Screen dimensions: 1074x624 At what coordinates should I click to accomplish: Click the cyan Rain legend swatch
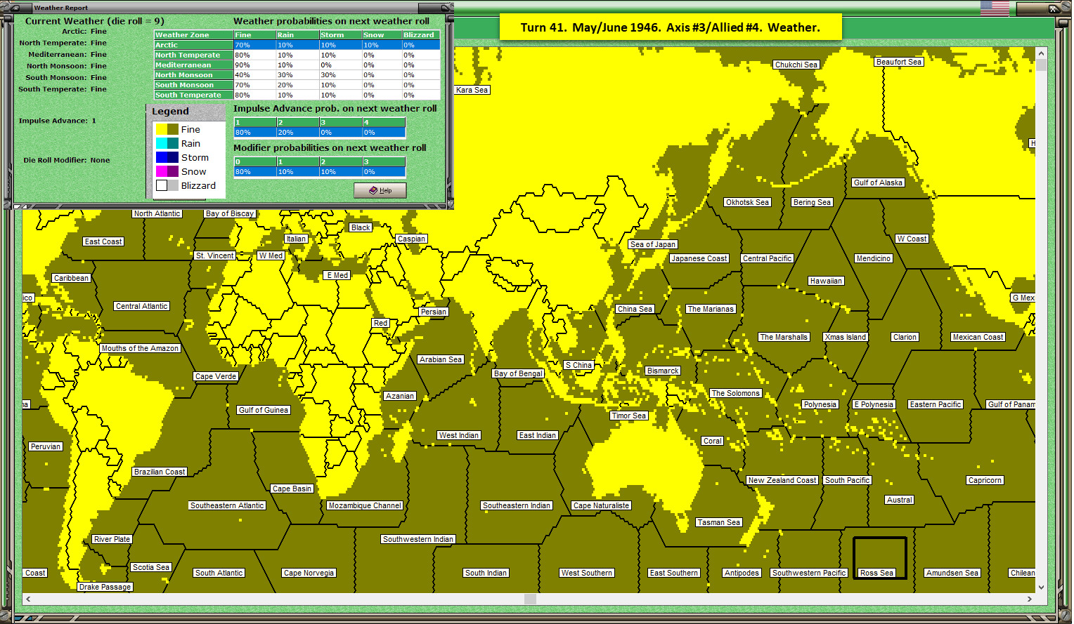tap(162, 143)
